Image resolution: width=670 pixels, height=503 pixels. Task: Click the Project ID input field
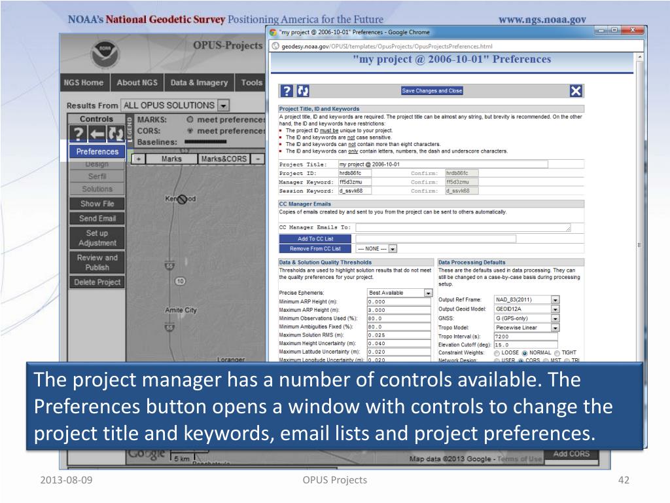point(355,173)
